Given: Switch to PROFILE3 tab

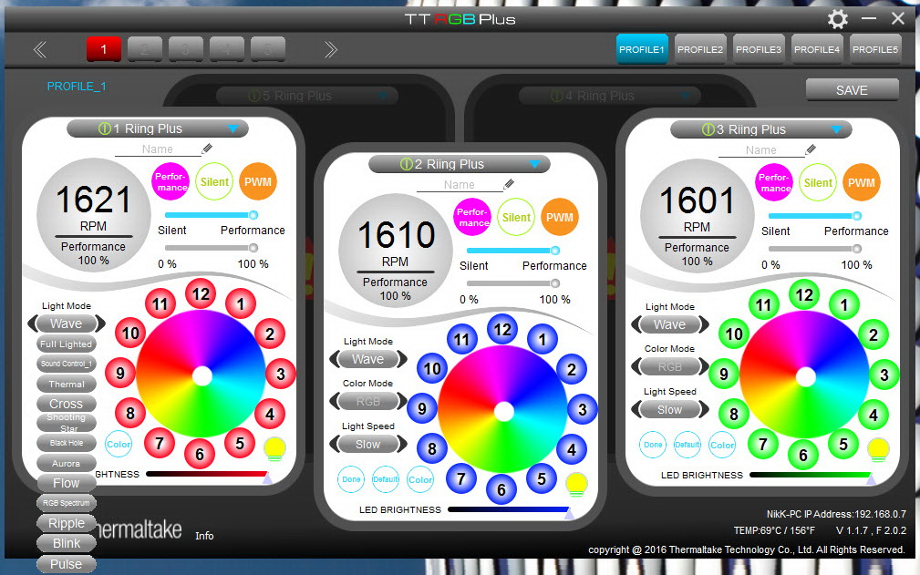Looking at the screenshot, I should [758, 49].
